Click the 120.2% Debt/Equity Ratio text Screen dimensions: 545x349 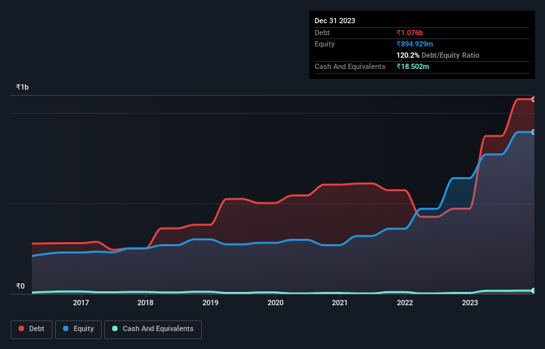click(437, 55)
